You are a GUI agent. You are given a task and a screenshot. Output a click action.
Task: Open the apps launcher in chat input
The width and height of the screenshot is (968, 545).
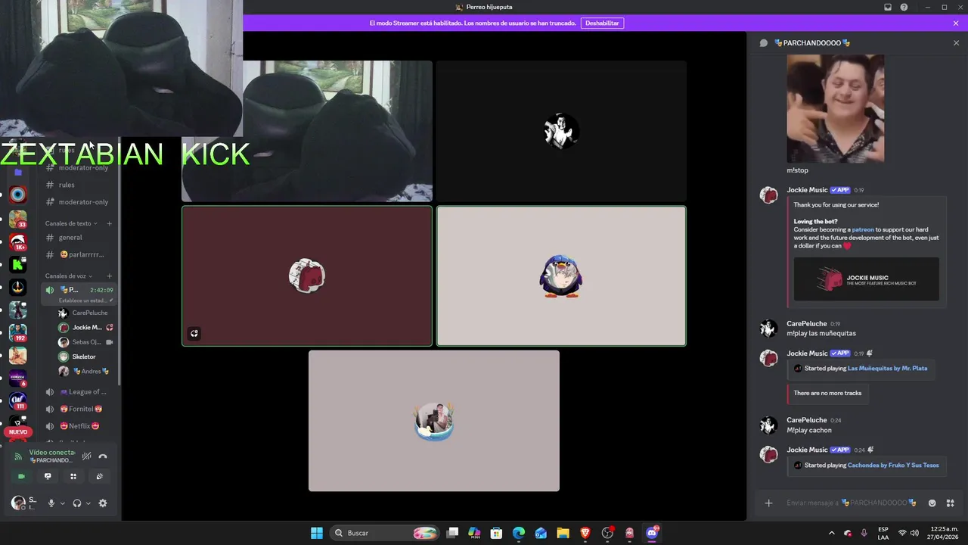[951, 503]
